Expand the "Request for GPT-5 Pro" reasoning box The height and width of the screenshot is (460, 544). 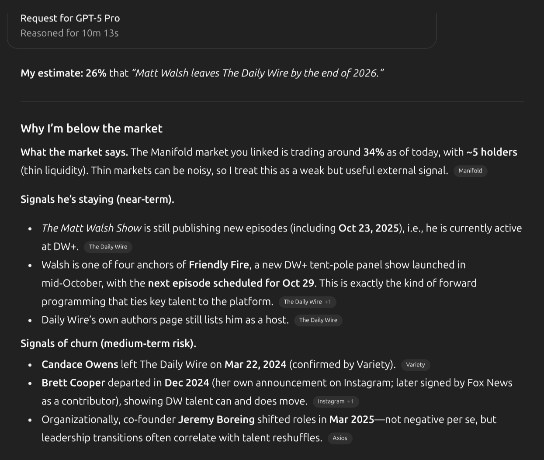(x=70, y=18)
